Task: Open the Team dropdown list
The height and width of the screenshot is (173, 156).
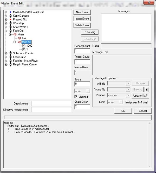Action: click(115, 102)
